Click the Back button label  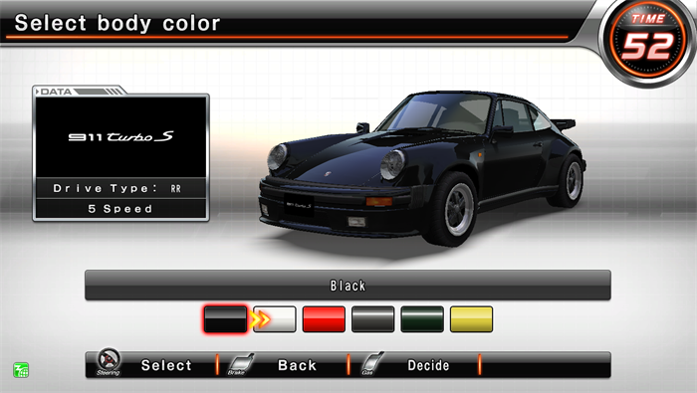[x=297, y=365]
